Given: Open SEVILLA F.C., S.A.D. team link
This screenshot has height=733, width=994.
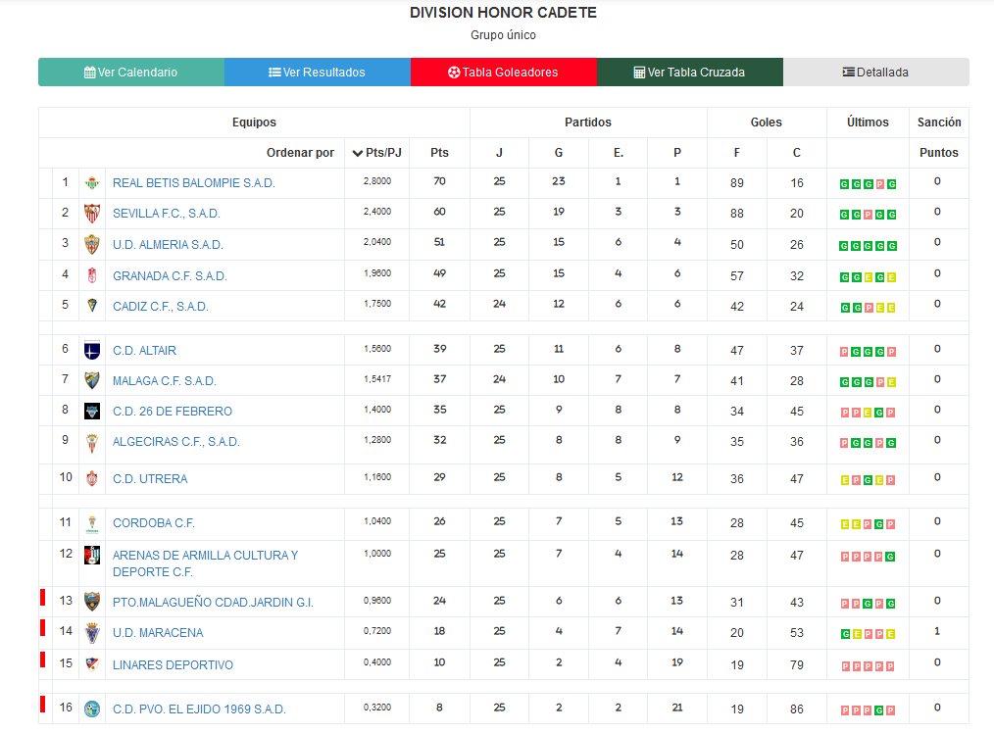Looking at the screenshot, I should 166,214.
